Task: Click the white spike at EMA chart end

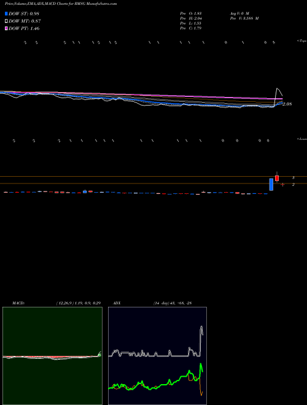Action: click(x=278, y=89)
